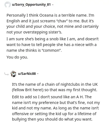Click the quoted word 'common'
This screenshot has width=109, height=129.
pos(51,50)
